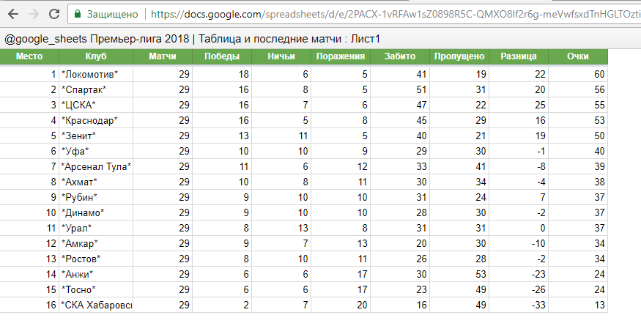Select the '*Спартак*' club cell

coord(96,89)
